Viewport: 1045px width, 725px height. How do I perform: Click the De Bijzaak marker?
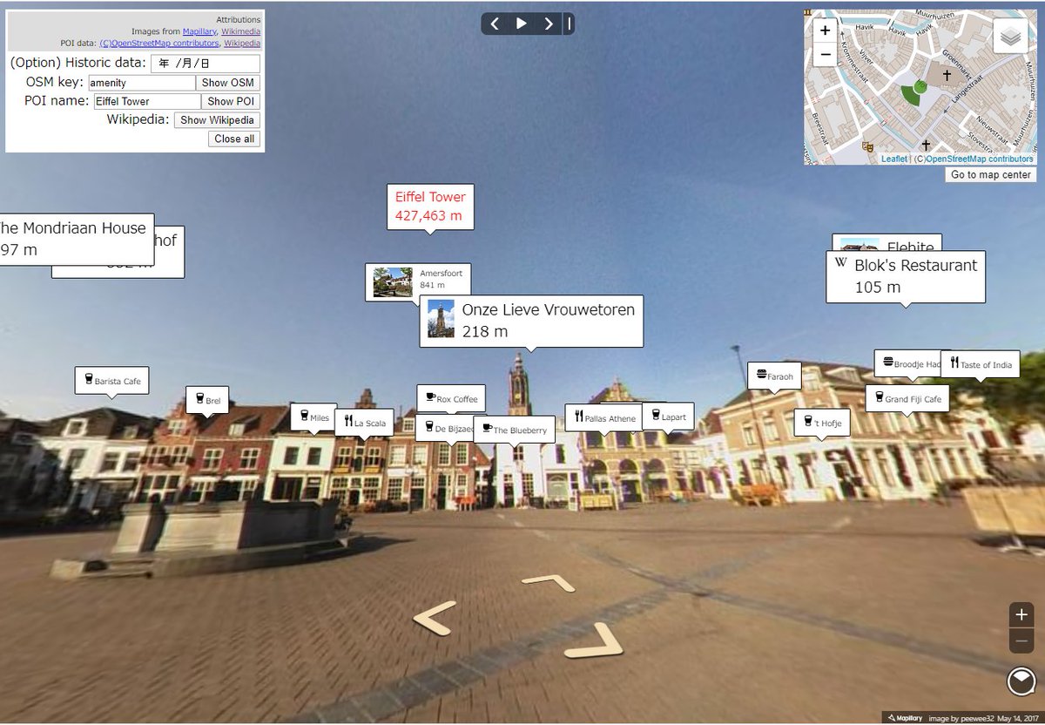click(x=446, y=428)
